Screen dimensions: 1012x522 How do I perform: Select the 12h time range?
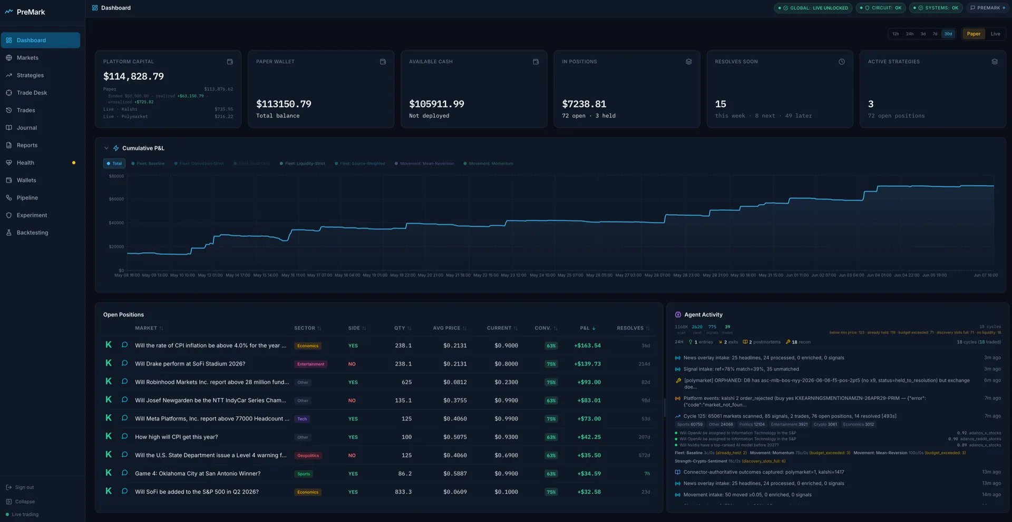click(x=896, y=34)
